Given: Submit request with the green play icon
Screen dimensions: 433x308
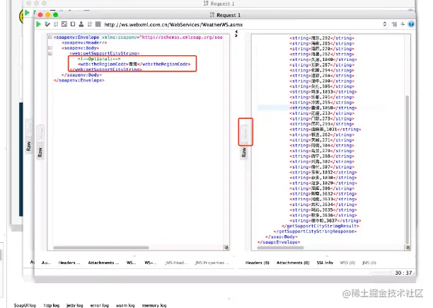Looking at the screenshot, I should pos(39,24).
